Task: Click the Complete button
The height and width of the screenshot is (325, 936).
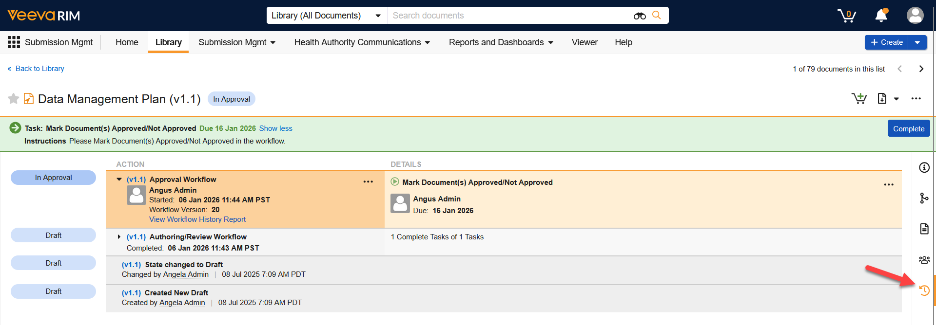Action: [909, 128]
